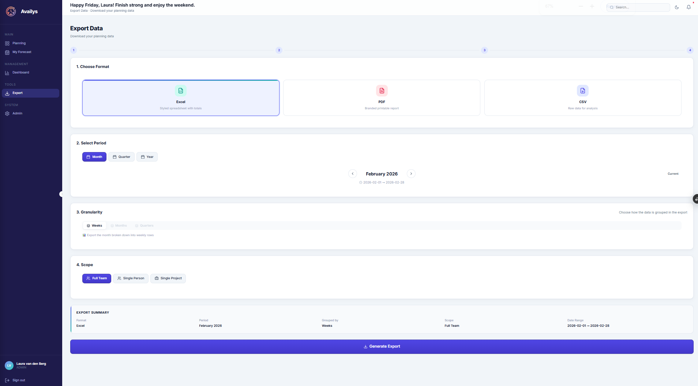Advance to the next month
This screenshot has height=386, width=698.
(411, 174)
